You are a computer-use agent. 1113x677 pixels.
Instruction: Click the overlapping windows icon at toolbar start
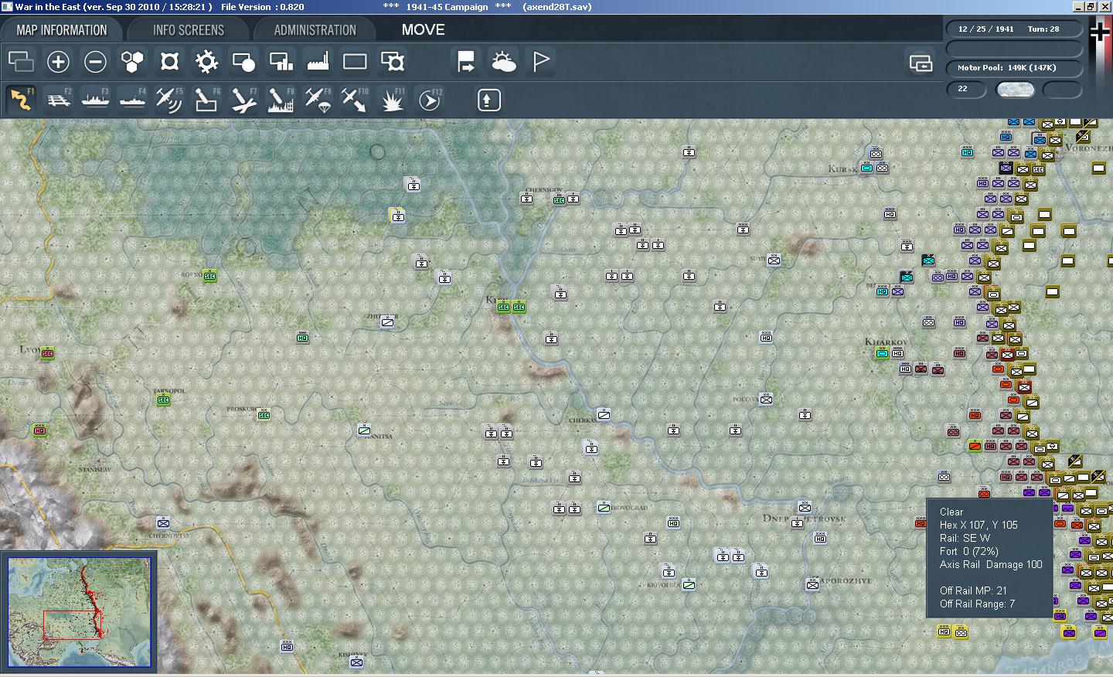click(x=21, y=62)
